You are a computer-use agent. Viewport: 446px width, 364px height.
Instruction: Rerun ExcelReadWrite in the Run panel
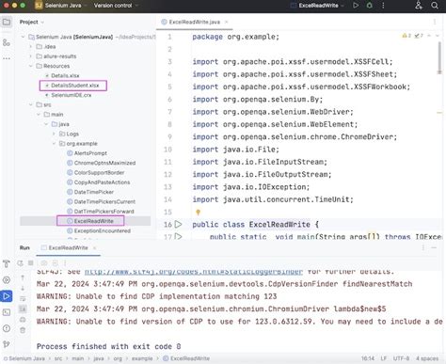click(x=20, y=263)
